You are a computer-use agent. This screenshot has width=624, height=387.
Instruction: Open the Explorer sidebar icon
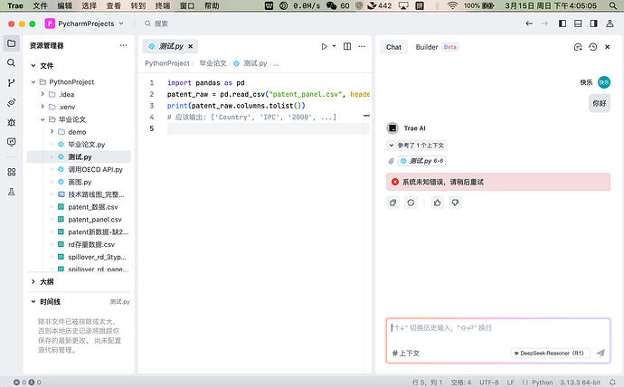coord(12,43)
